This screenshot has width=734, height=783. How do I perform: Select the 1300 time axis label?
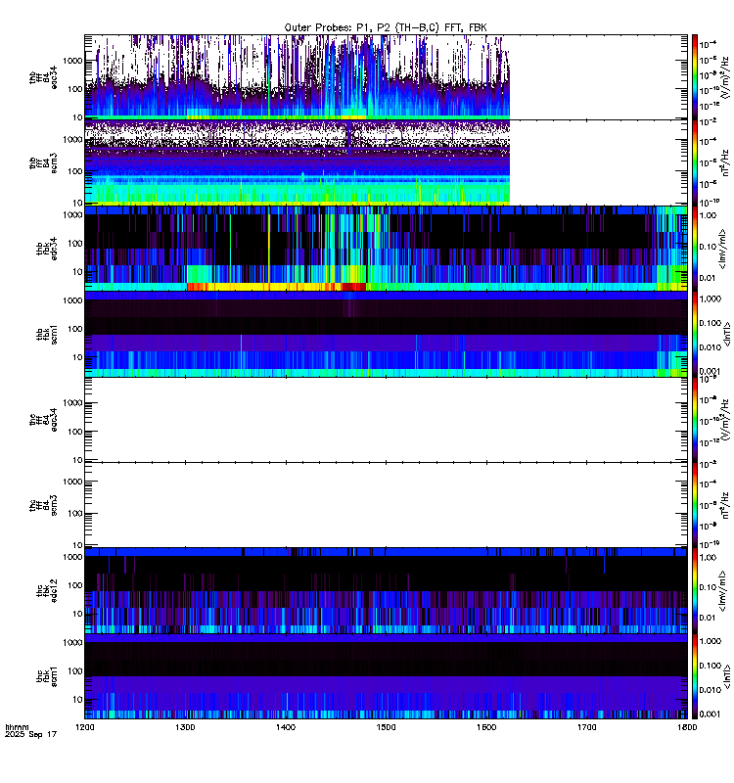coord(185,727)
